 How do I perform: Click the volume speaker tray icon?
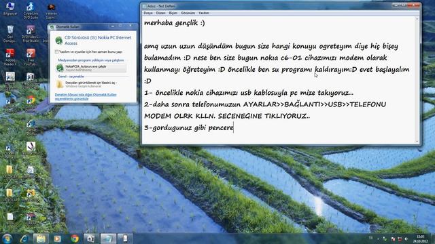pyautogui.click(x=406, y=239)
